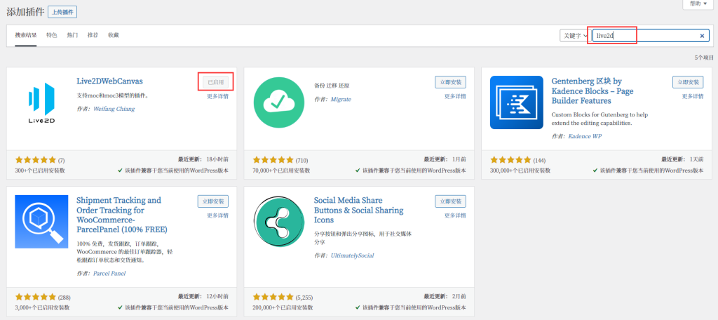The height and width of the screenshot is (320, 718).
Task: Open 更多详情 for Shipment Tracking plugin
Action: click(x=217, y=216)
